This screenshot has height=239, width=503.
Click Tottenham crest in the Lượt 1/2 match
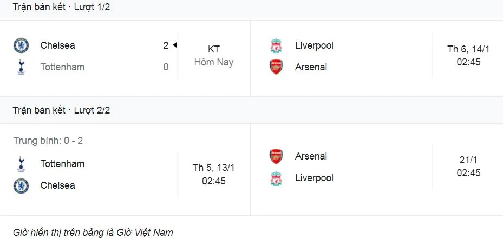tap(21, 67)
